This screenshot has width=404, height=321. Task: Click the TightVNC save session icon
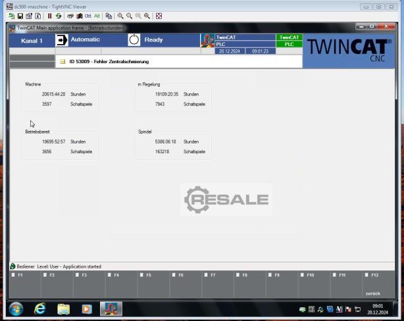point(20,16)
